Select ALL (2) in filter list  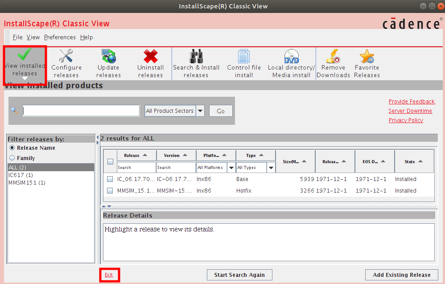(51, 167)
